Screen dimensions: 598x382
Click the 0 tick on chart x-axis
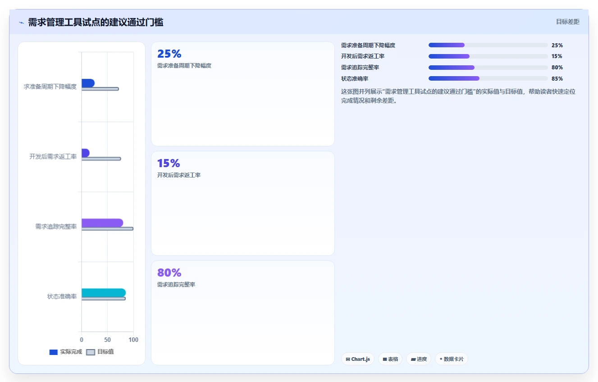pyautogui.click(x=82, y=340)
